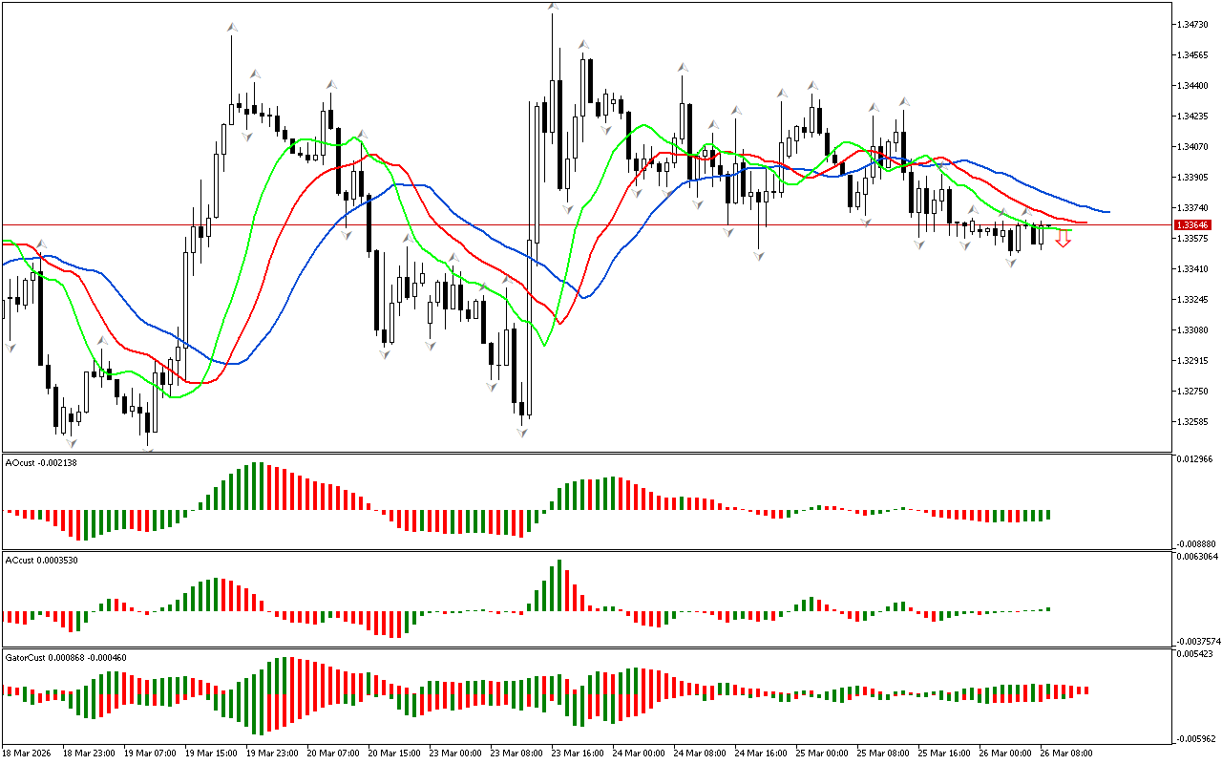Click the right end of the blue Alligator line
This screenshot has width=1222, height=764.
click(x=1107, y=211)
